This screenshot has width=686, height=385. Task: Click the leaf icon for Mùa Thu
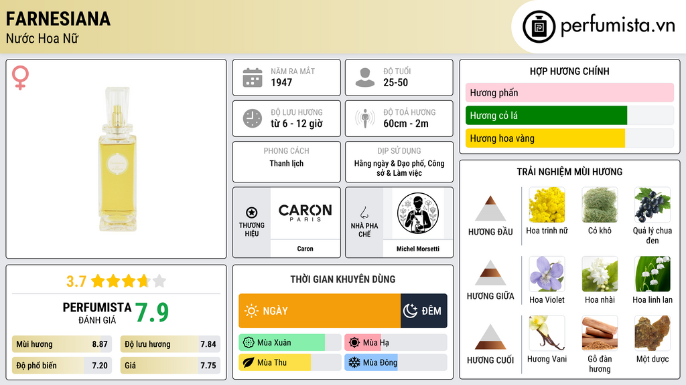[x=249, y=363]
